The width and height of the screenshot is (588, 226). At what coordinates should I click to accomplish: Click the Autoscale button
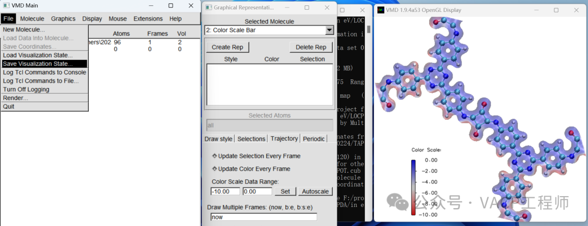click(315, 192)
